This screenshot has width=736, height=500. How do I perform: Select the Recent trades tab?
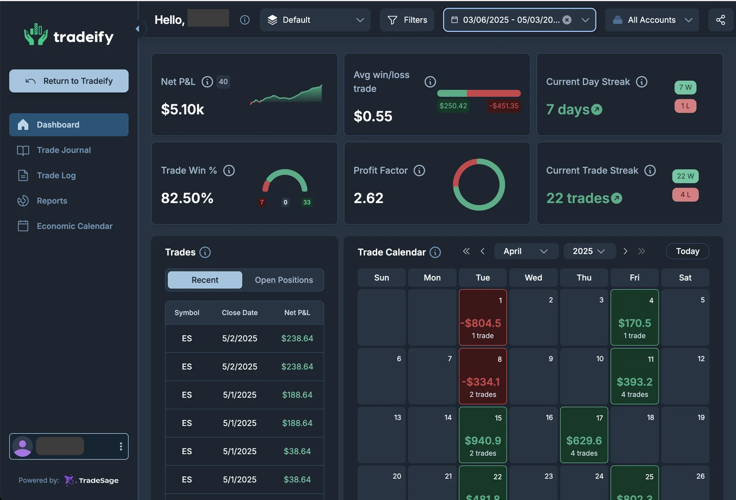click(x=205, y=280)
